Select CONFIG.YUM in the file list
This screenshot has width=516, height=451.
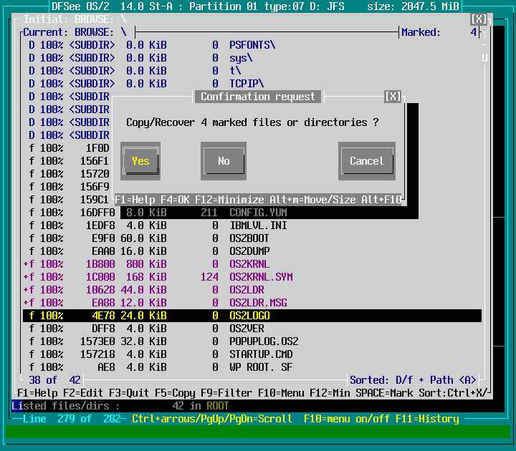(x=257, y=213)
